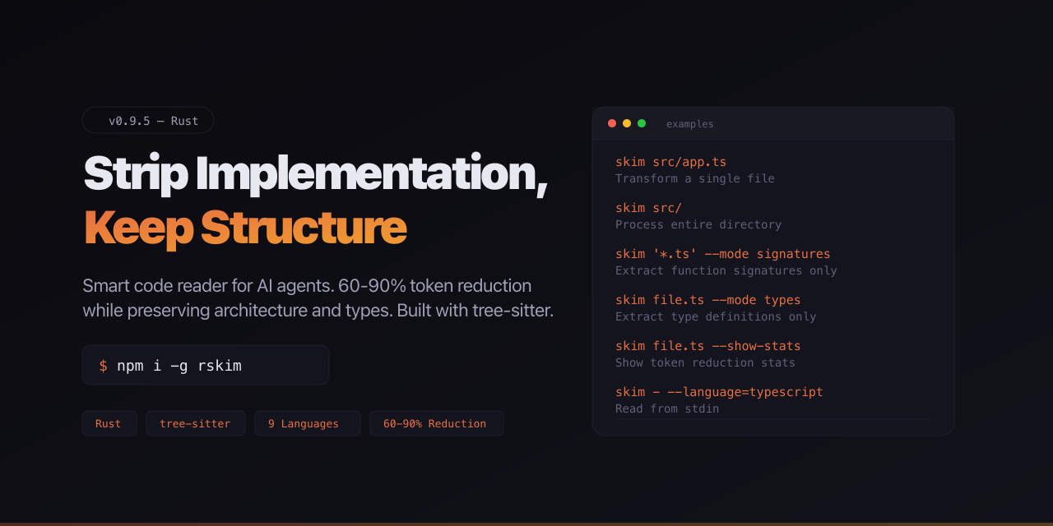The image size is (1053, 526).
Task: Click the tree-sitter tag pill
Action: pyautogui.click(x=196, y=423)
